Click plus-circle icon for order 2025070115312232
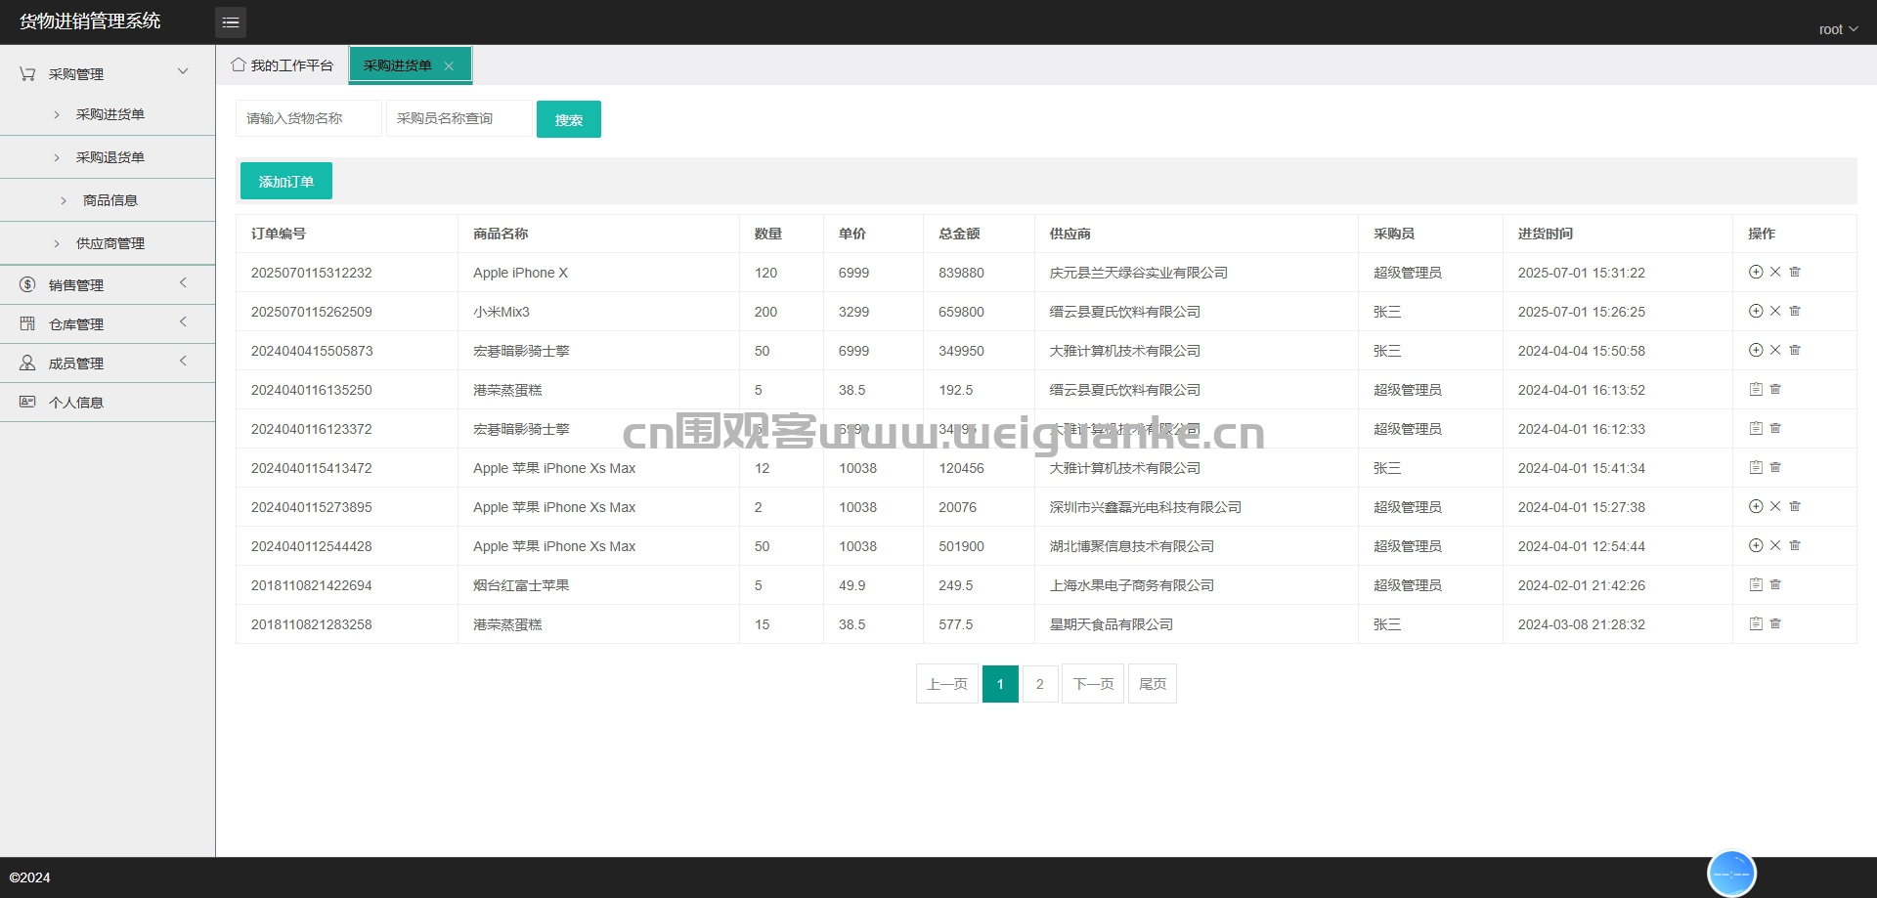The width and height of the screenshot is (1877, 898). coord(1756,273)
